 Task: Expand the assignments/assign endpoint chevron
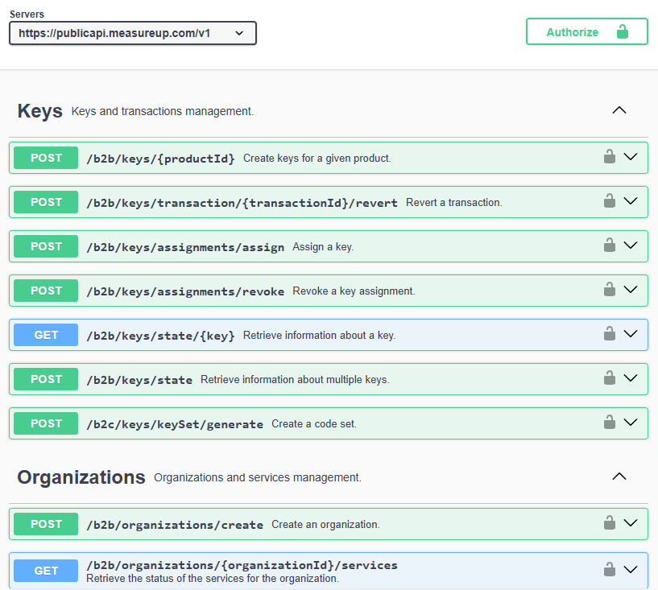(631, 245)
